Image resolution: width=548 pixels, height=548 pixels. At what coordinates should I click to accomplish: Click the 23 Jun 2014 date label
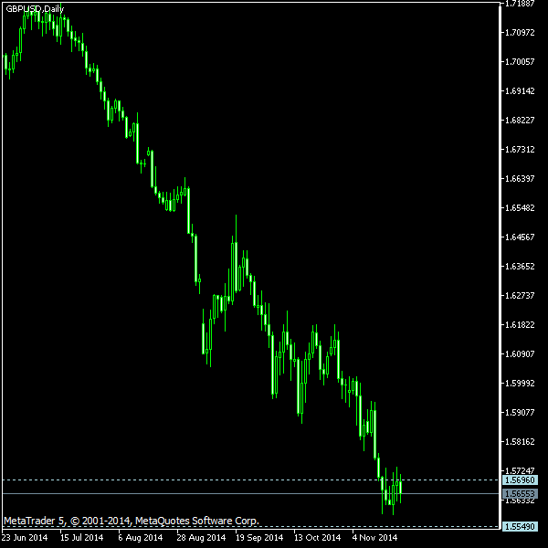point(25,538)
